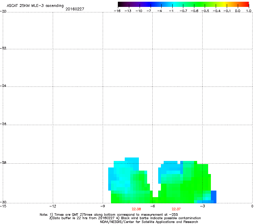Screen dimensions: 255x224
Task: Click the -4 colorbar scale label
Action: pyautogui.click(x=160, y=11)
